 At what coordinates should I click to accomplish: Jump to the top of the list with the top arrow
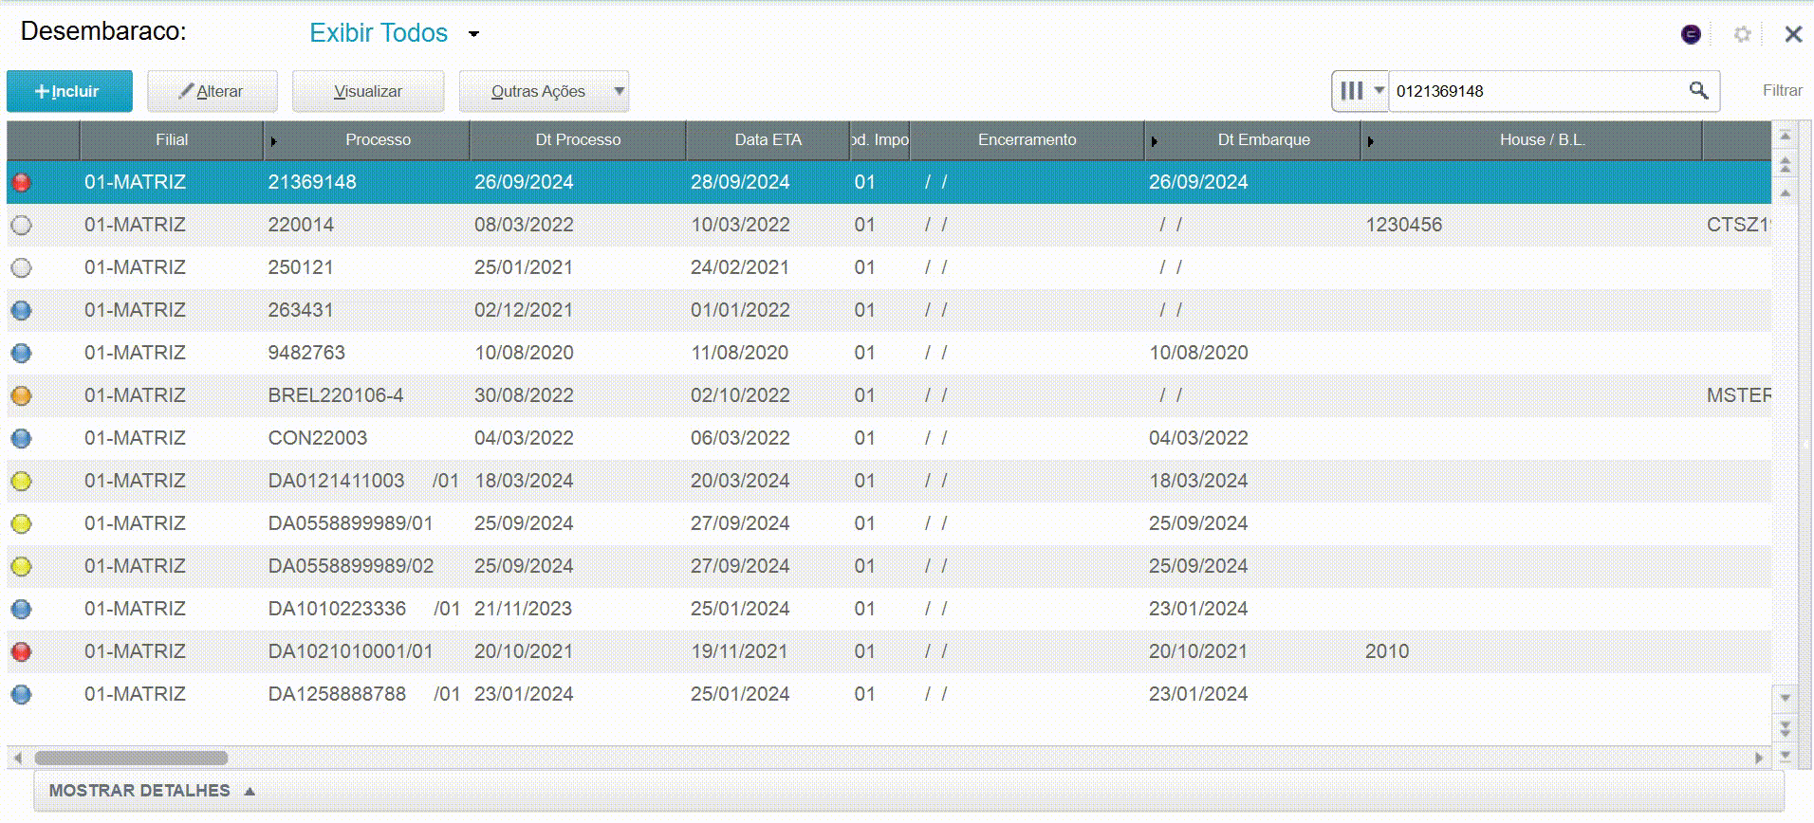tap(1785, 137)
